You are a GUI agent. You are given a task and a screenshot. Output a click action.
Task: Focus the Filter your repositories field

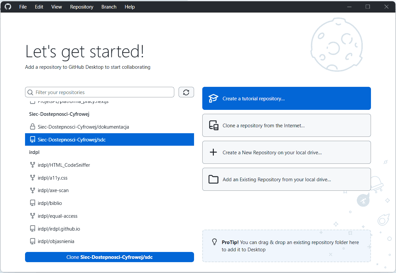coord(102,92)
